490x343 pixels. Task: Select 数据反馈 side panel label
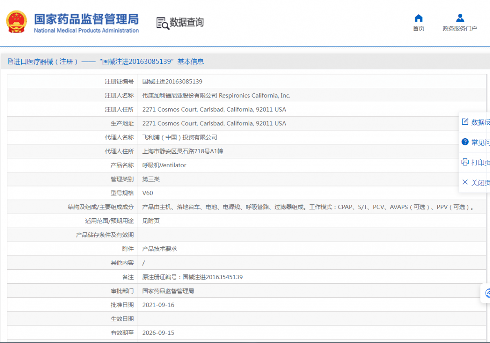481,122
